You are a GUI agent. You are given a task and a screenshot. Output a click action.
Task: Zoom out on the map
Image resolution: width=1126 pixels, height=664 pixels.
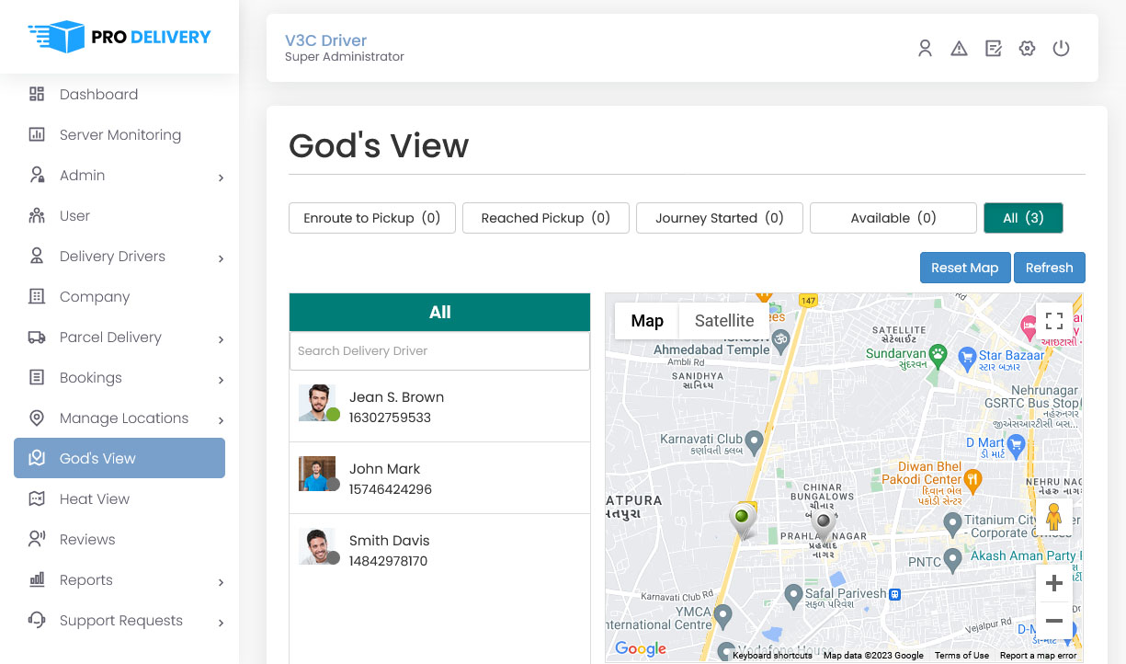pos(1054,621)
